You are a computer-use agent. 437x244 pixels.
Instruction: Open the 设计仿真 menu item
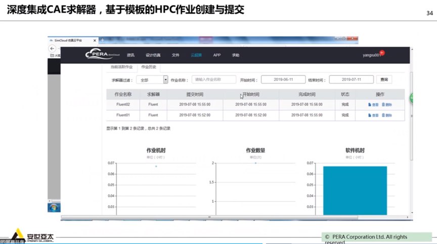tap(153, 55)
